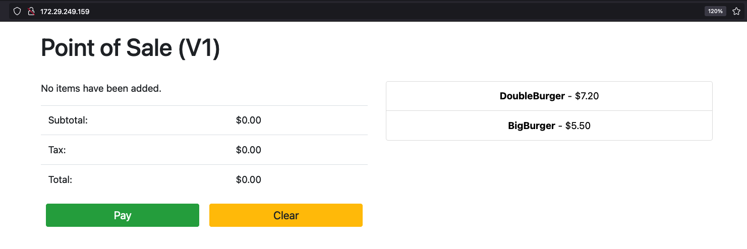
Task: Bookmark this page with the star icon
Action: point(736,11)
